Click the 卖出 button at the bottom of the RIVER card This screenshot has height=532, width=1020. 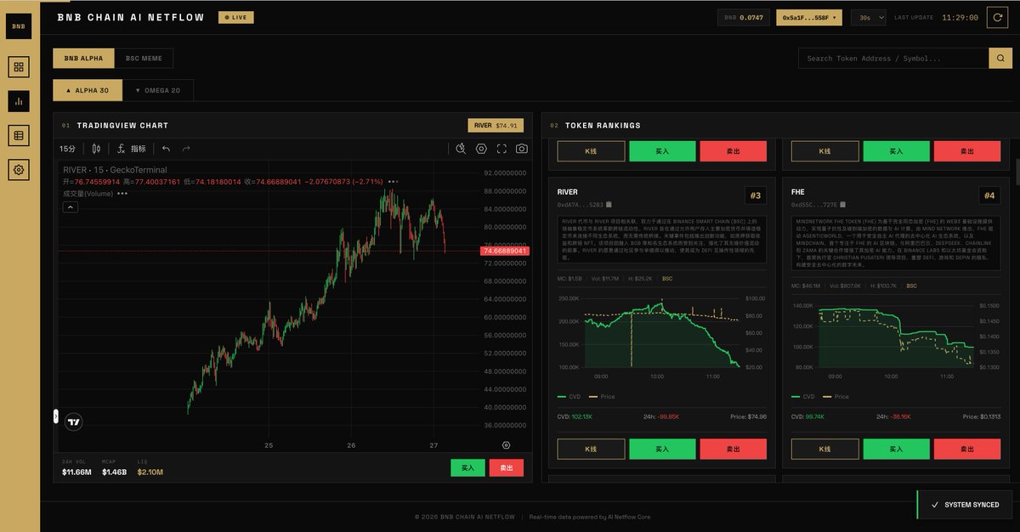click(x=734, y=449)
